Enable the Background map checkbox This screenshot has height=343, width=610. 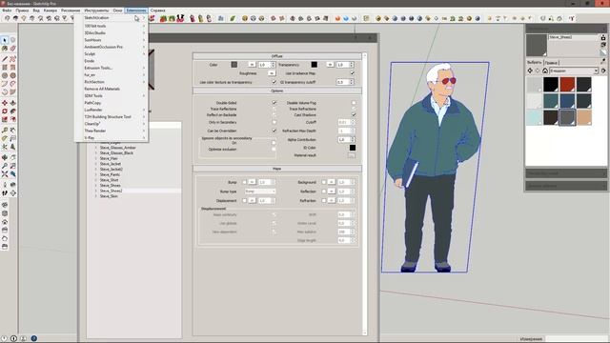pos(323,182)
